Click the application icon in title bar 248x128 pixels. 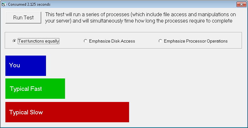pos(4,4)
